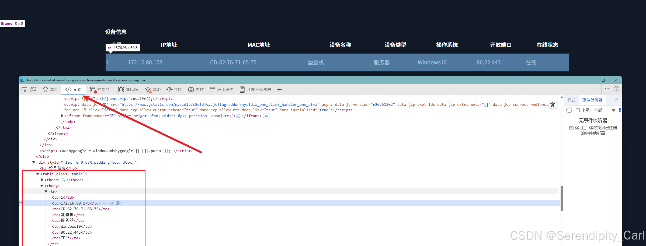Open the 性能 performance tab
Image resolution: width=646 pixels, height=246 pixels.
click(x=174, y=90)
